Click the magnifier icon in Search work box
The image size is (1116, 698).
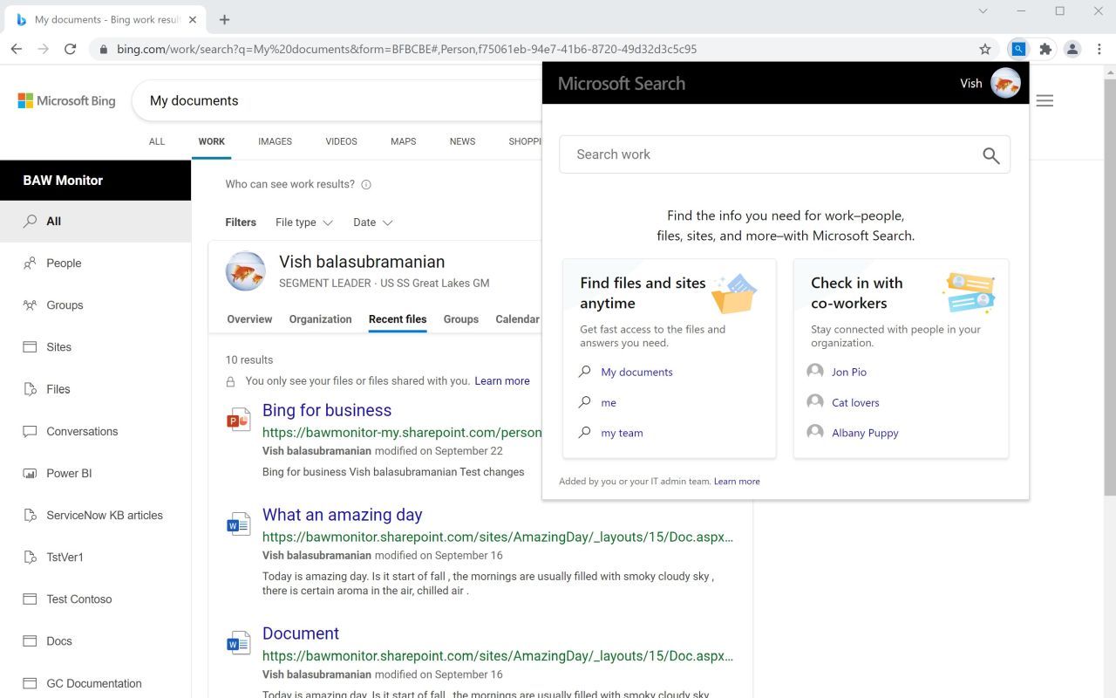click(990, 155)
